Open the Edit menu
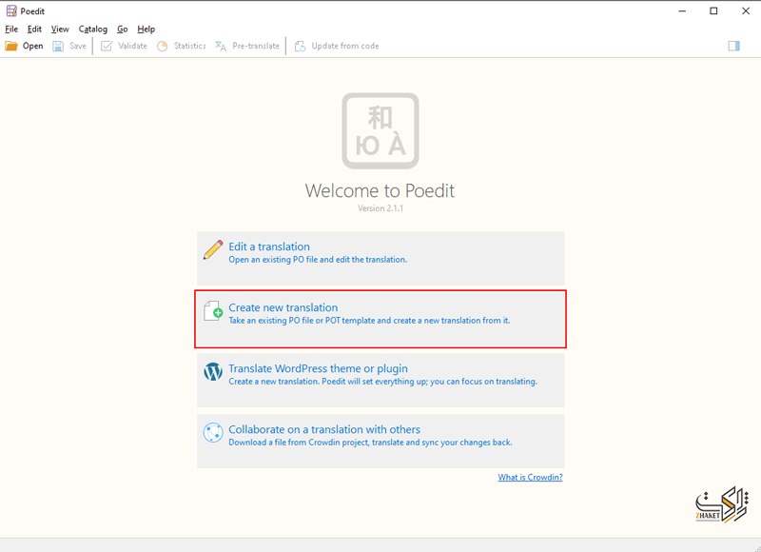761x552 pixels. [34, 30]
